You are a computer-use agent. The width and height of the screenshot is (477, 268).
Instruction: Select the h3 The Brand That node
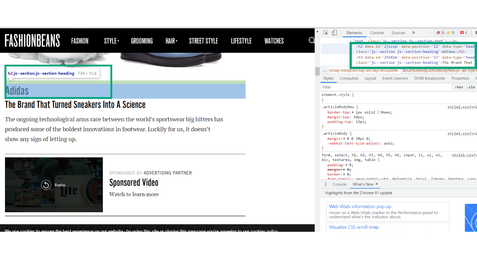(413, 60)
